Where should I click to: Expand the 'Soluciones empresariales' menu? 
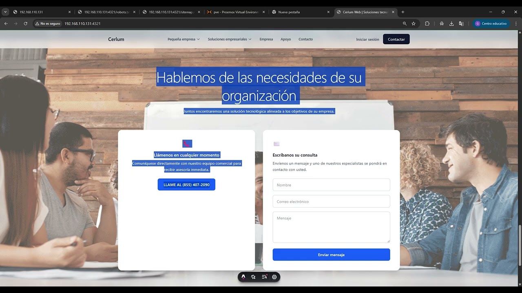(230, 39)
